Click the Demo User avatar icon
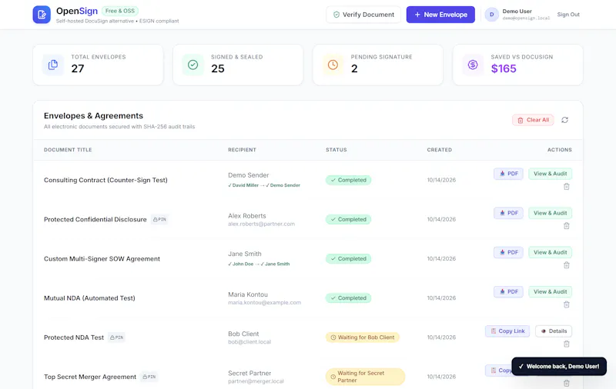This screenshot has height=389, width=616. [491, 15]
